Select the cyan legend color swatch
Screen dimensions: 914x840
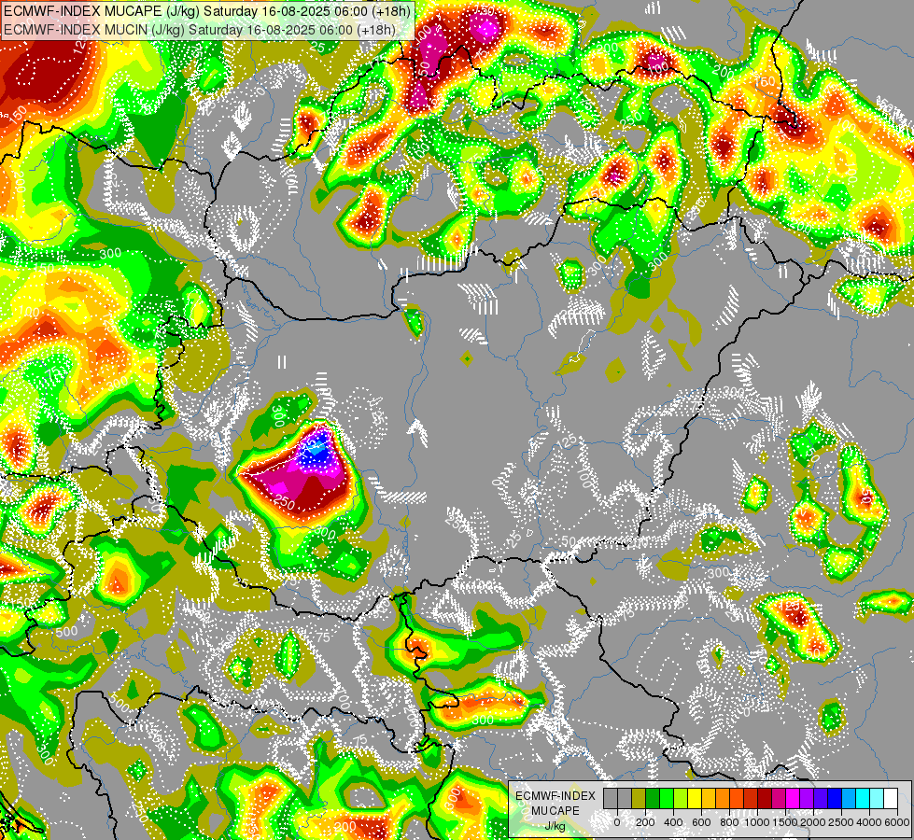pos(864,798)
